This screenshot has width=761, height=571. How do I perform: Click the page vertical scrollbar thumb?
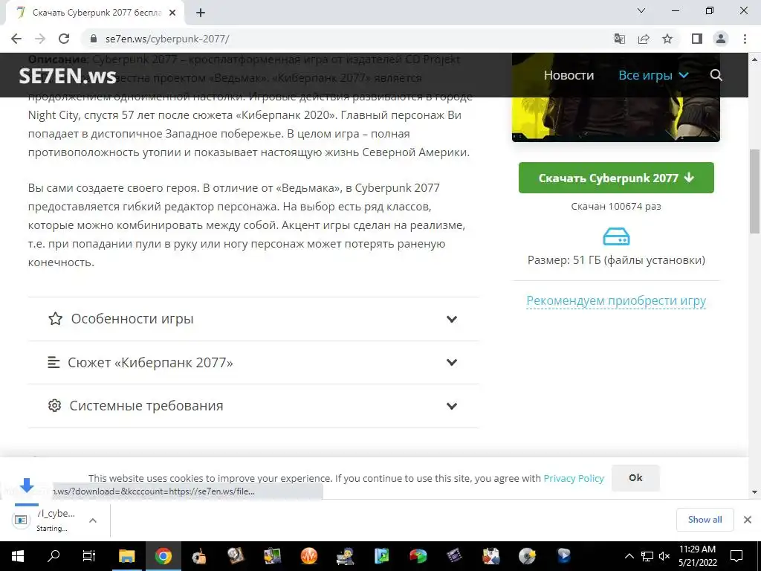point(755,192)
